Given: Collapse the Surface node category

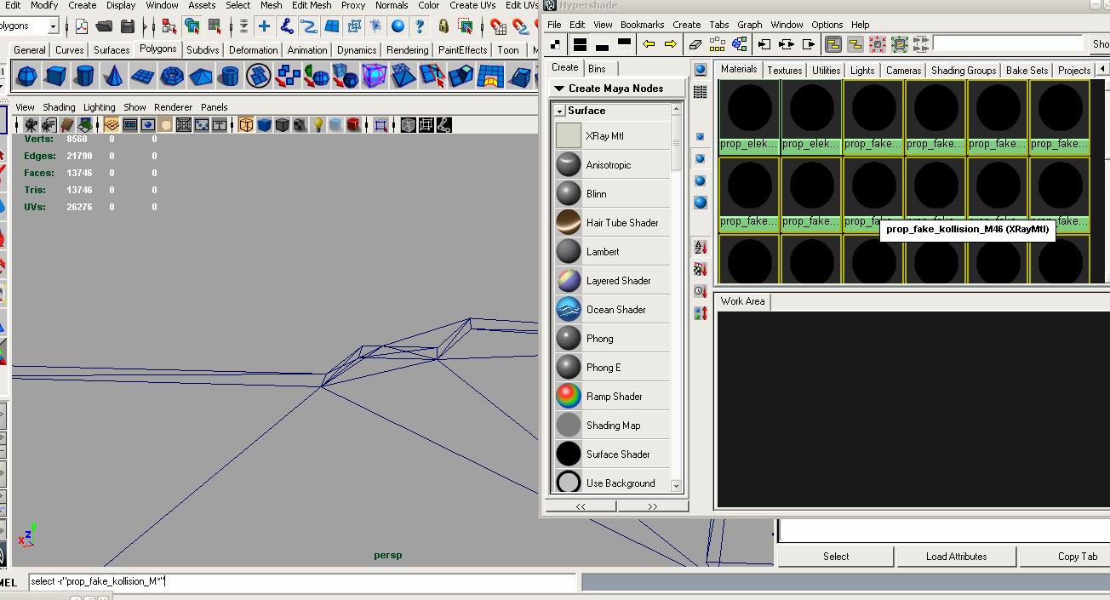Looking at the screenshot, I should (x=559, y=111).
